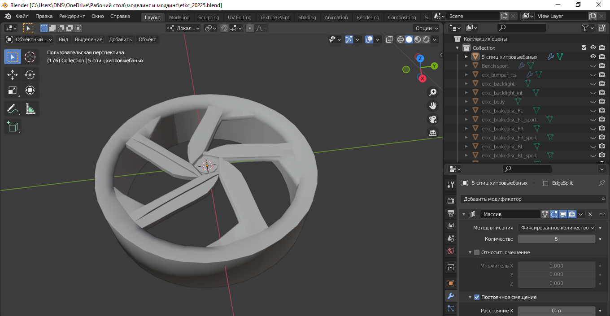Toggle camera view in viewport
Screen dimensions: 610x316
click(433, 119)
